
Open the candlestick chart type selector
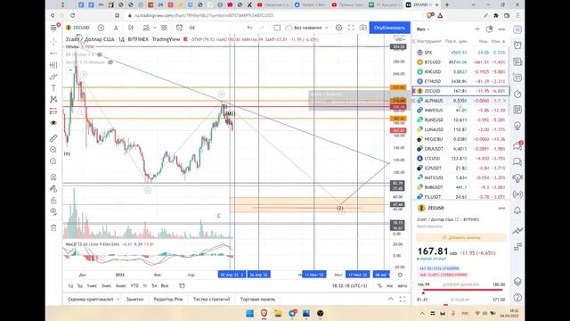[x=131, y=28]
